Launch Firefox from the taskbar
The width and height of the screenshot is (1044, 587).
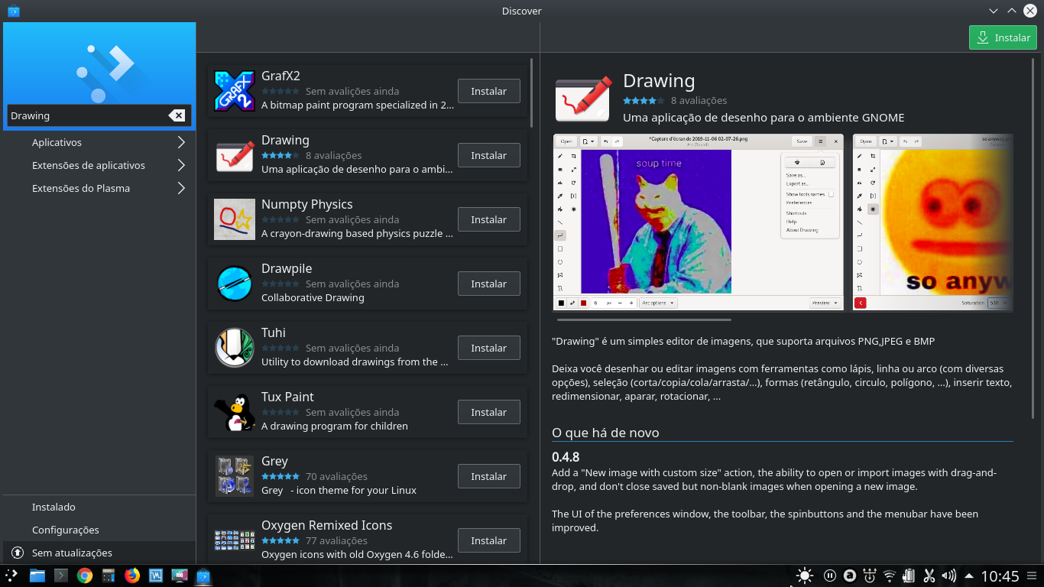[131, 576]
